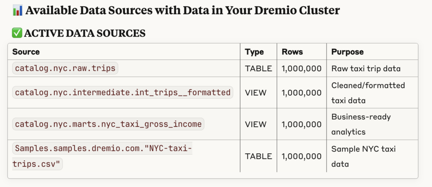Viewport: 432px width, 187px height.
Task: Click the Rows column header
Action: tap(292, 52)
